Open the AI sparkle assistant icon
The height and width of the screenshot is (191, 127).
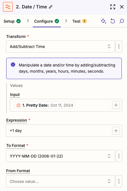[x=104, y=21]
